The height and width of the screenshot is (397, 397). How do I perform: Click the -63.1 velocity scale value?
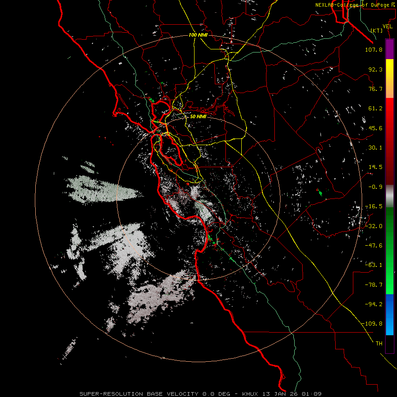pos(374,265)
